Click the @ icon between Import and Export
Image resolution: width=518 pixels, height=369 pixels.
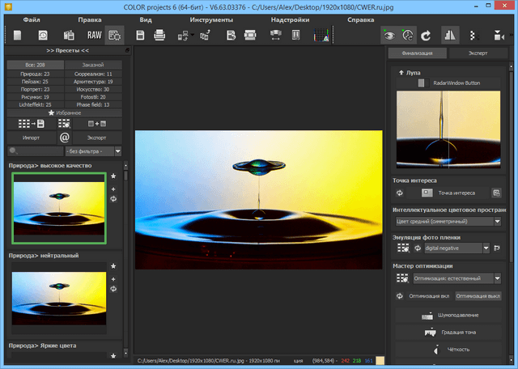point(65,138)
